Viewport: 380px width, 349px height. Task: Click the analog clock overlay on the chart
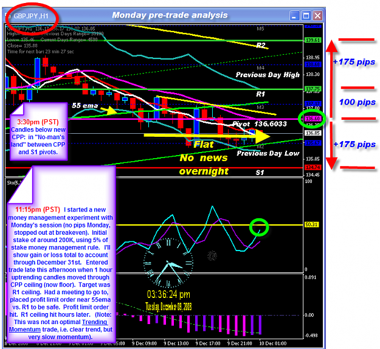168,263
